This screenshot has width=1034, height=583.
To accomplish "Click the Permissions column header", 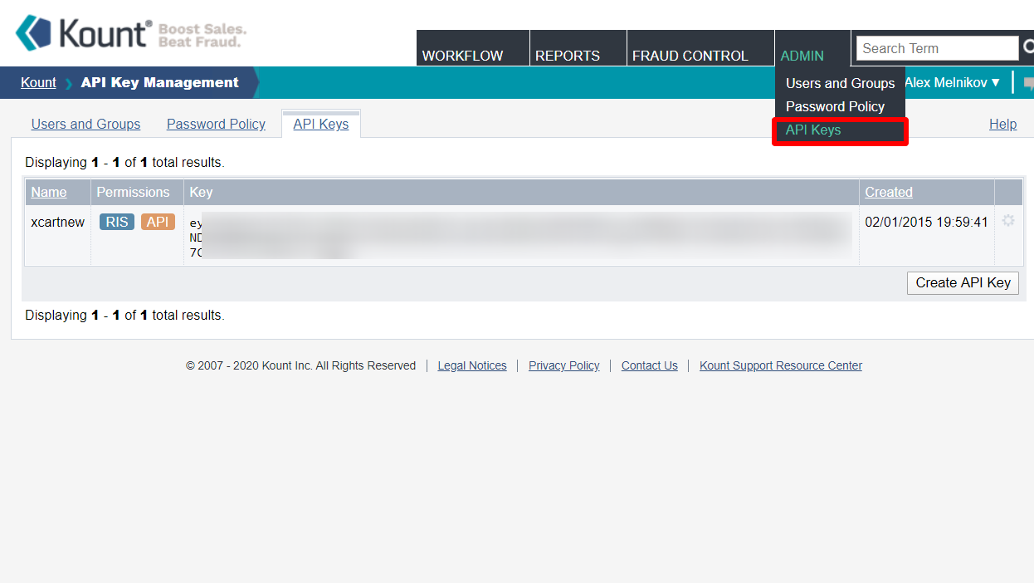I will click(x=133, y=192).
